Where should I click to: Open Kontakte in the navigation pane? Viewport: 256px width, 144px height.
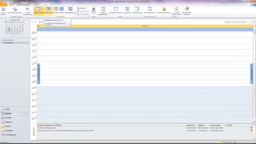pos(15,118)
